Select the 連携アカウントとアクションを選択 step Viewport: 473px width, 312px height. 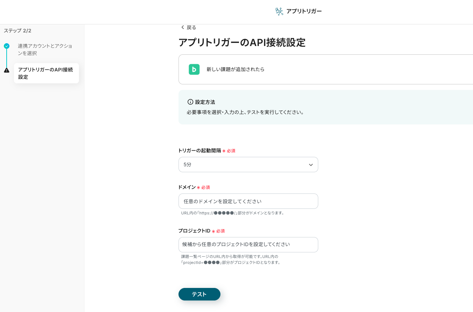(45, 50)
